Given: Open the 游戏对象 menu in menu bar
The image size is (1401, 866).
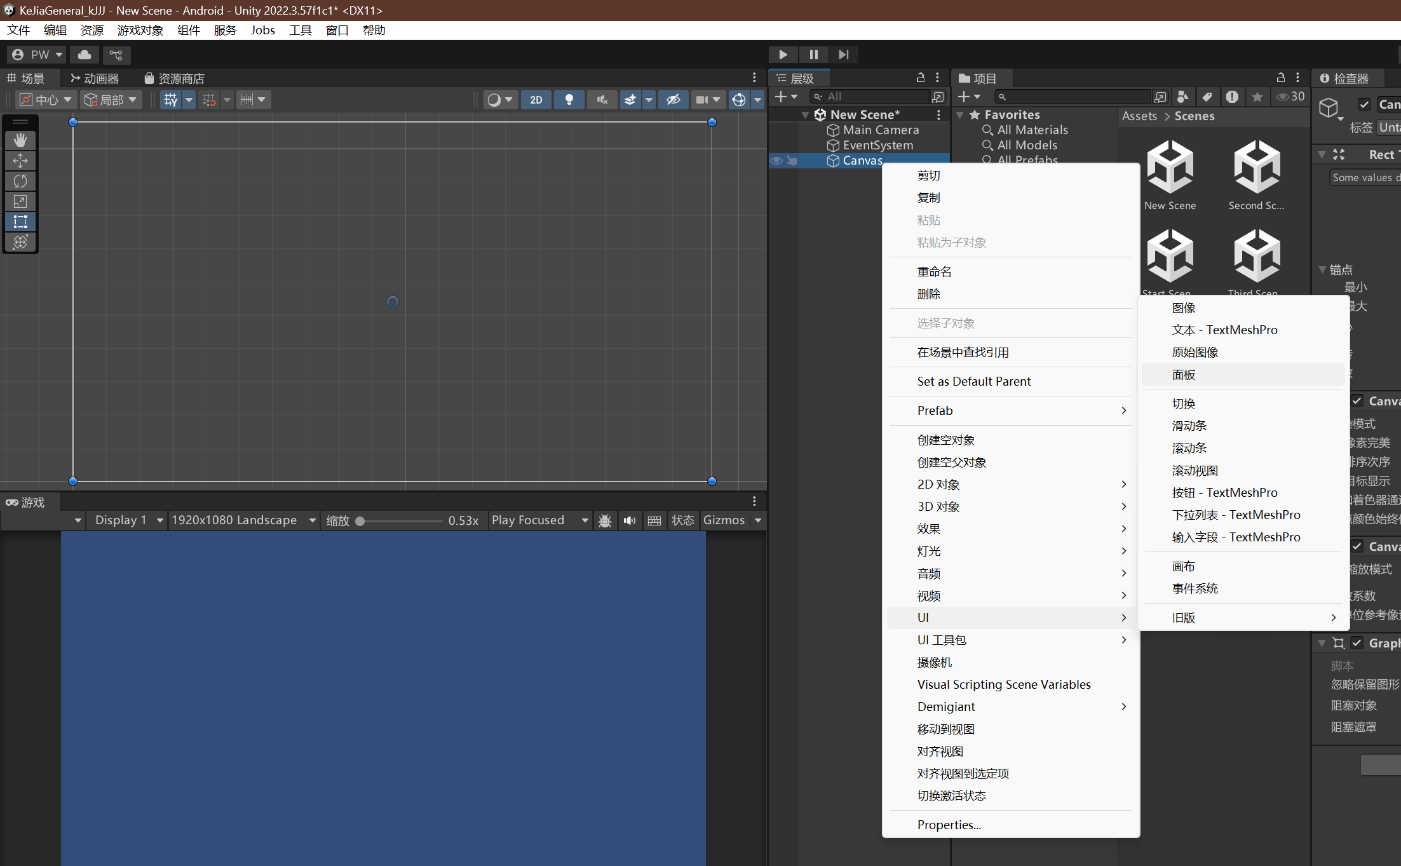Looking at the screenshot, I should point(140,30).
